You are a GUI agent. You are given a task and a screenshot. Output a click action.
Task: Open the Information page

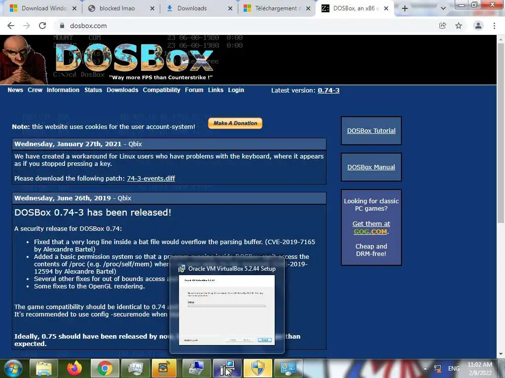(63, 90)
